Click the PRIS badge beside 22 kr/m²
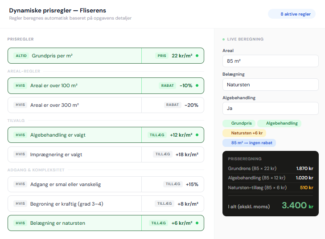 (161, 56)
